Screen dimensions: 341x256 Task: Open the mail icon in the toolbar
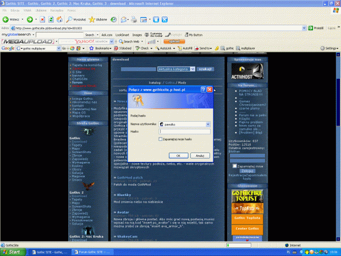click(x=124, y=20)
